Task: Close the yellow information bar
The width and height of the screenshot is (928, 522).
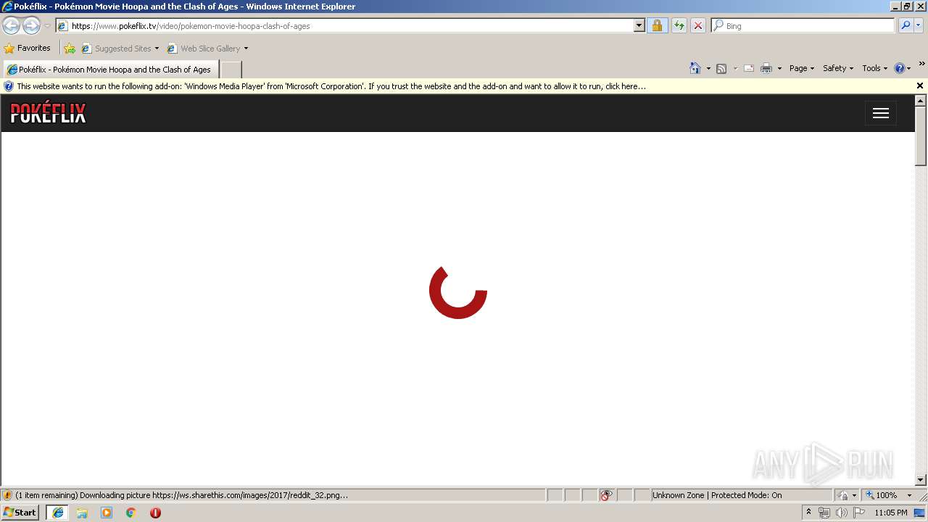Action: click(x=920, y=86)
